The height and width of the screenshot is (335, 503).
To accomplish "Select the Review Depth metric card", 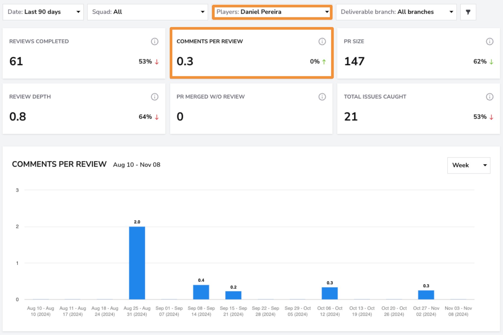I will (84, 109).
